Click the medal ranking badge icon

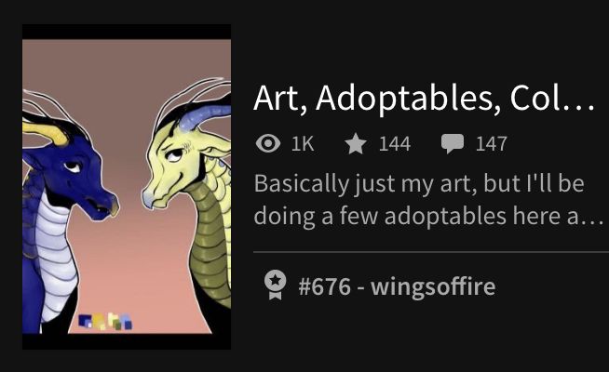click(276, 285)
